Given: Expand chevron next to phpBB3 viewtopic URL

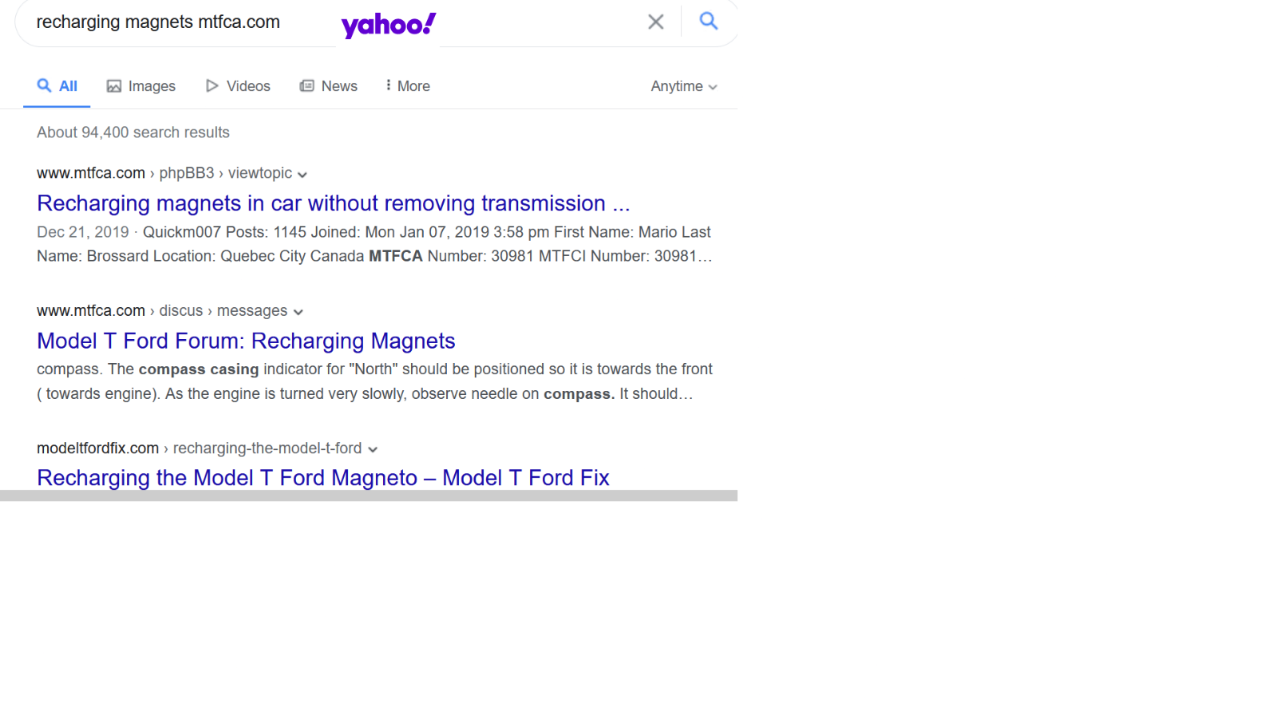Looking at the screenshot, I should (x=302, y=175).
